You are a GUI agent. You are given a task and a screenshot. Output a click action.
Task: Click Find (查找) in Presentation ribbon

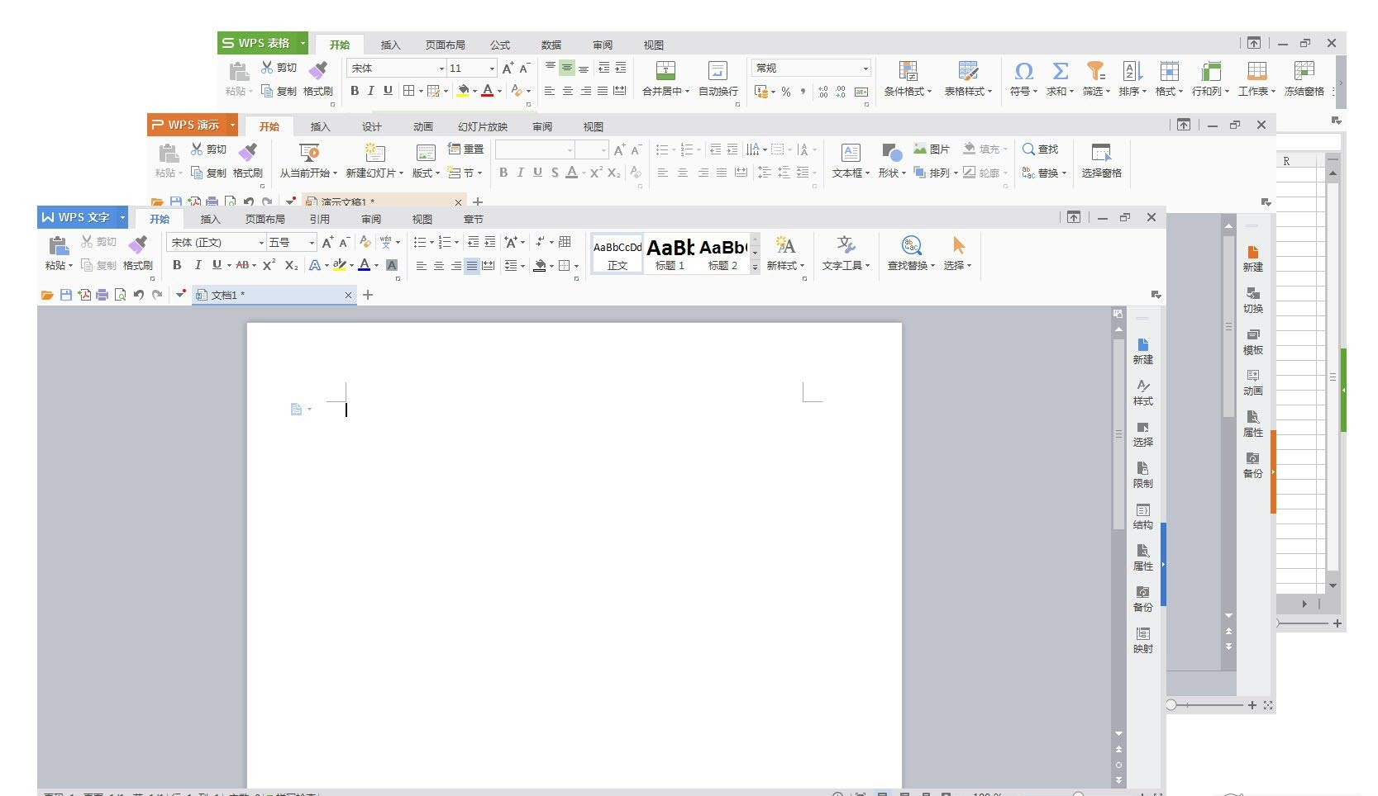(1040, 149)
